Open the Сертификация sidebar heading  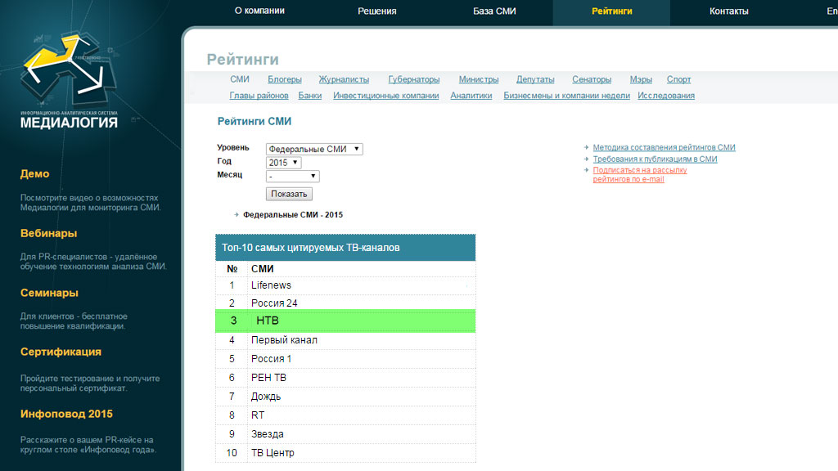tap(61, 352)
